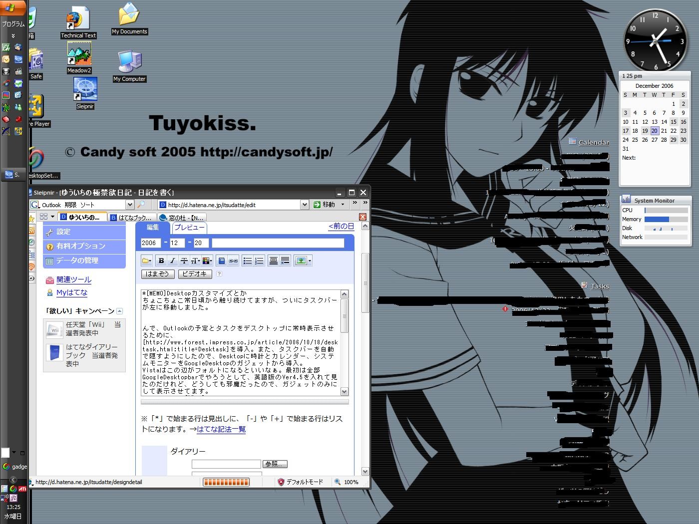Click the はまぞう button
The width and height of the screenshot is (699, 524).
point(158,274)
